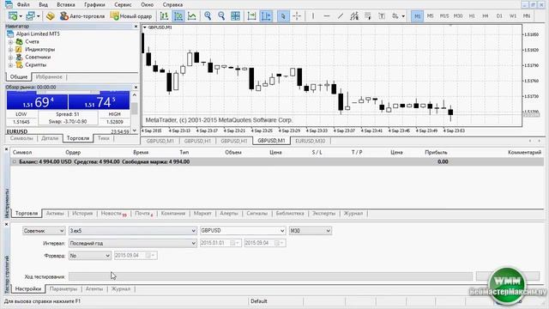Select the crosshair tool
Screen dimensions: 549x309
297,16
